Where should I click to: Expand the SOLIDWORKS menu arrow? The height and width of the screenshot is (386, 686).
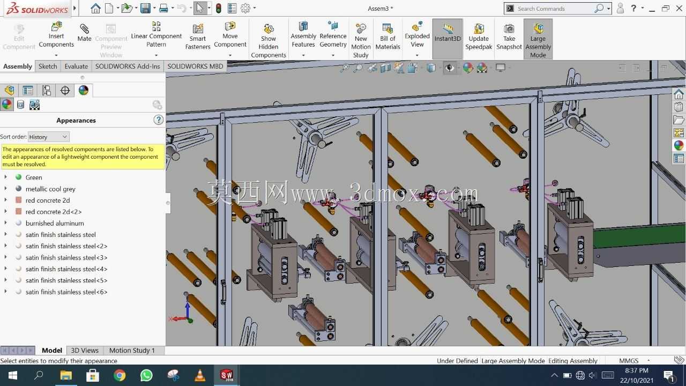tap(74, 8)
